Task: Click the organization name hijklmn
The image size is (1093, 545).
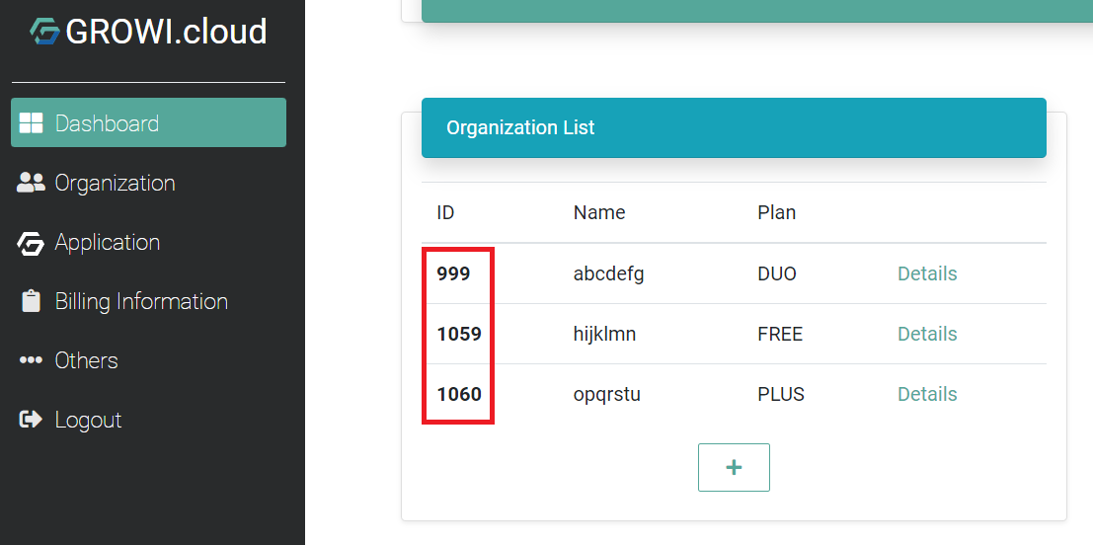Action: [x=604, y=334]
